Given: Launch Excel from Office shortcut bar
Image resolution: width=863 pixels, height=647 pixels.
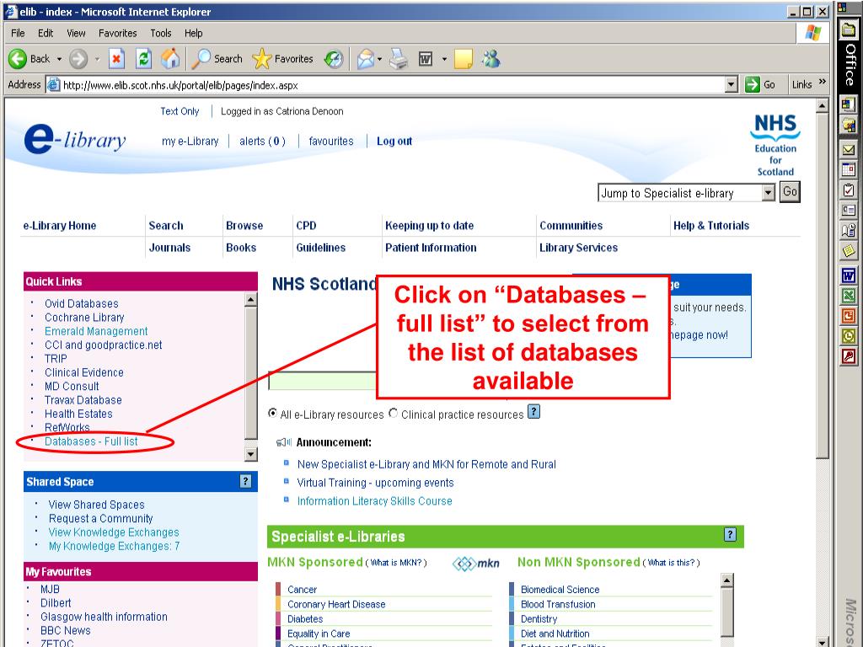Looking at the screenshot, I should pyautogui.click(x=849, y=296).
